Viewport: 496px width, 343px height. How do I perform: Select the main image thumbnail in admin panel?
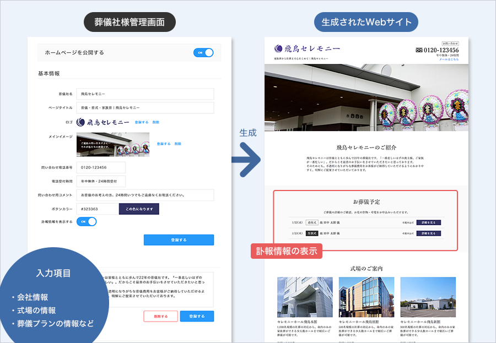[113, 144]
